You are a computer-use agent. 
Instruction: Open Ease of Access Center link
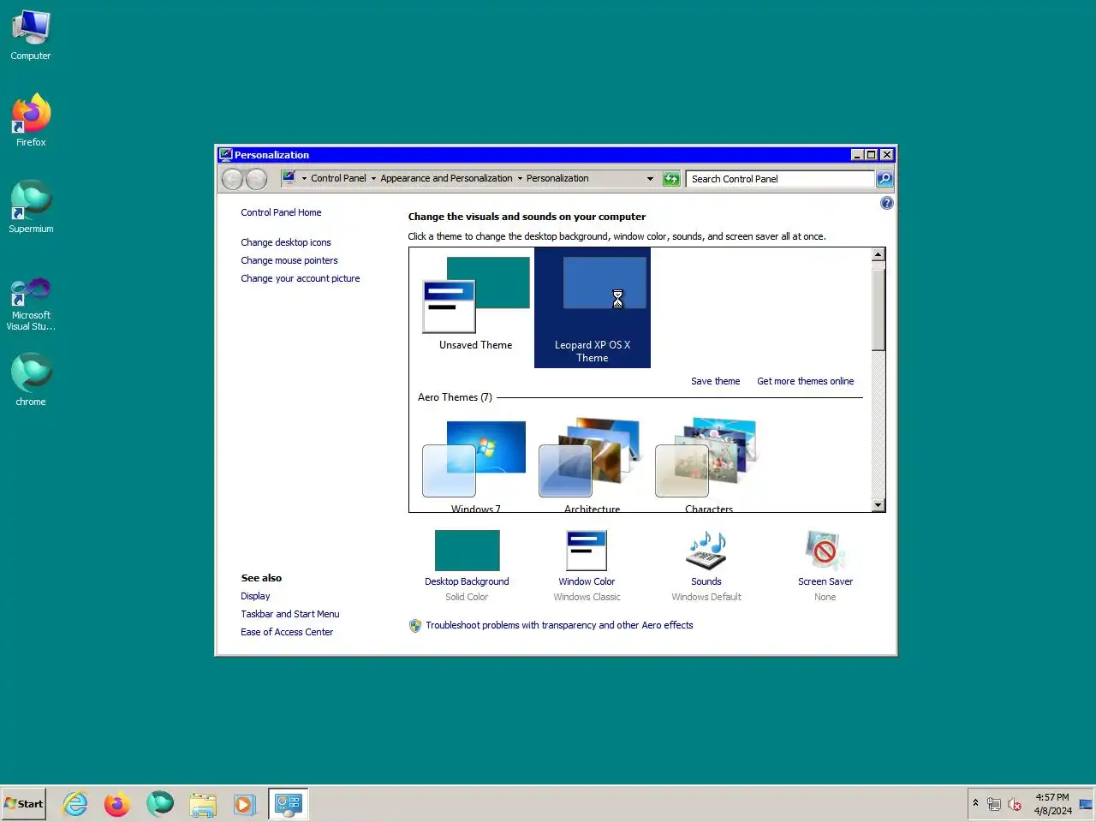pyautogui.click(x=287, y=632)
